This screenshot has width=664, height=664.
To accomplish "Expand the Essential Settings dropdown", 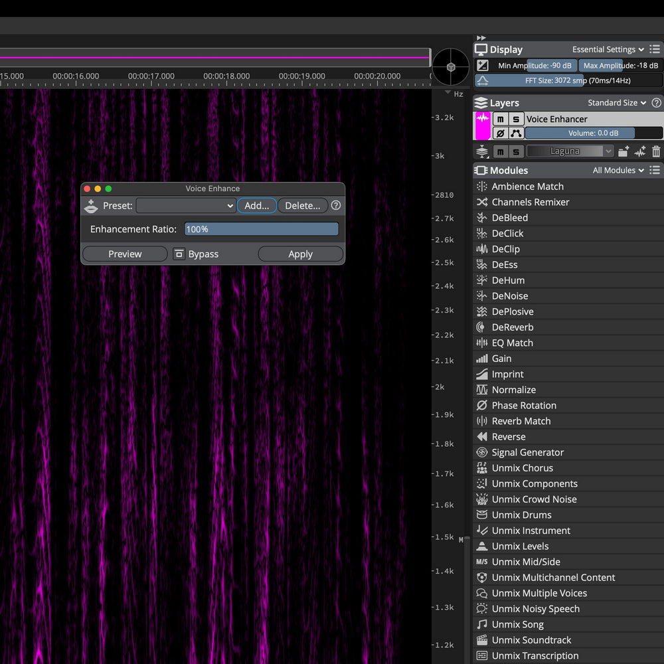I will coord(608,49).
